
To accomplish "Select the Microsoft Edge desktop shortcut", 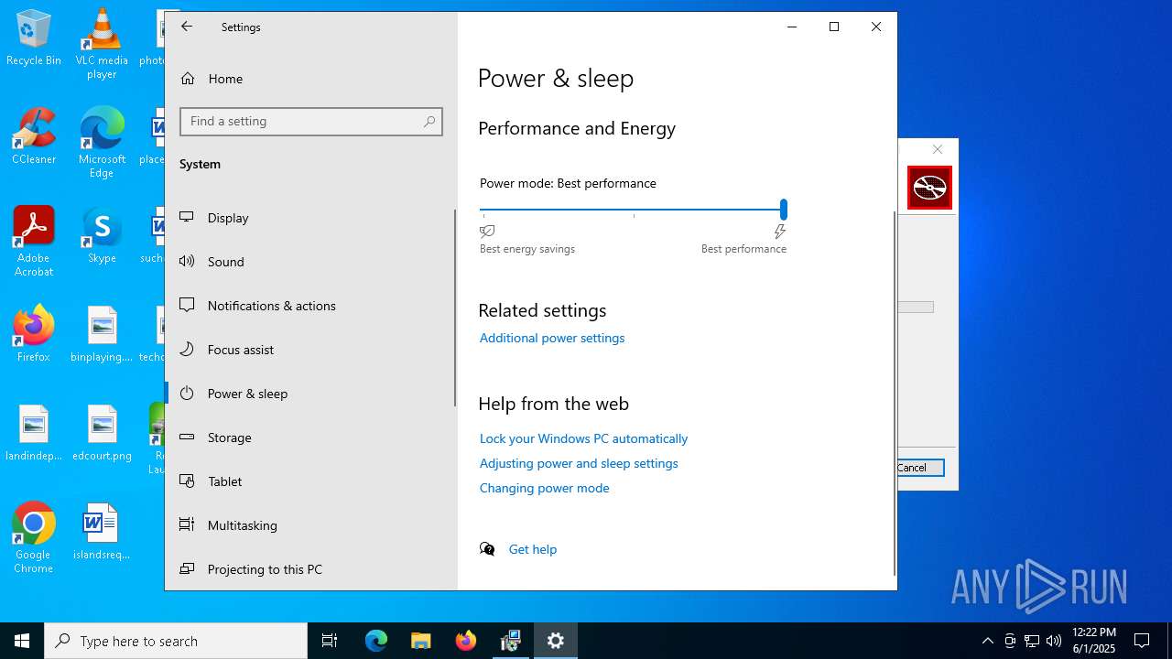I will [102, 143].
